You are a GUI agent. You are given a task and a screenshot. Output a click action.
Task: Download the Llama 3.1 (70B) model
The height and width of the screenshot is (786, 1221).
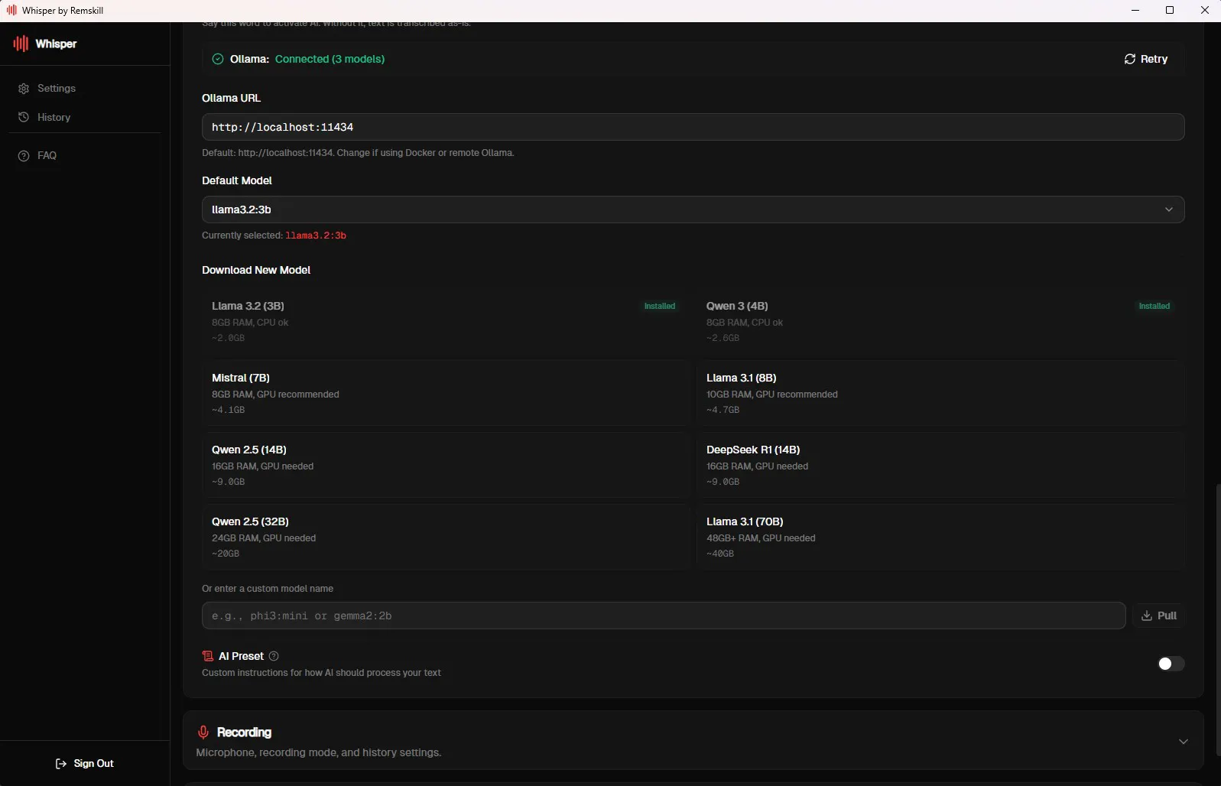(940, 537)
